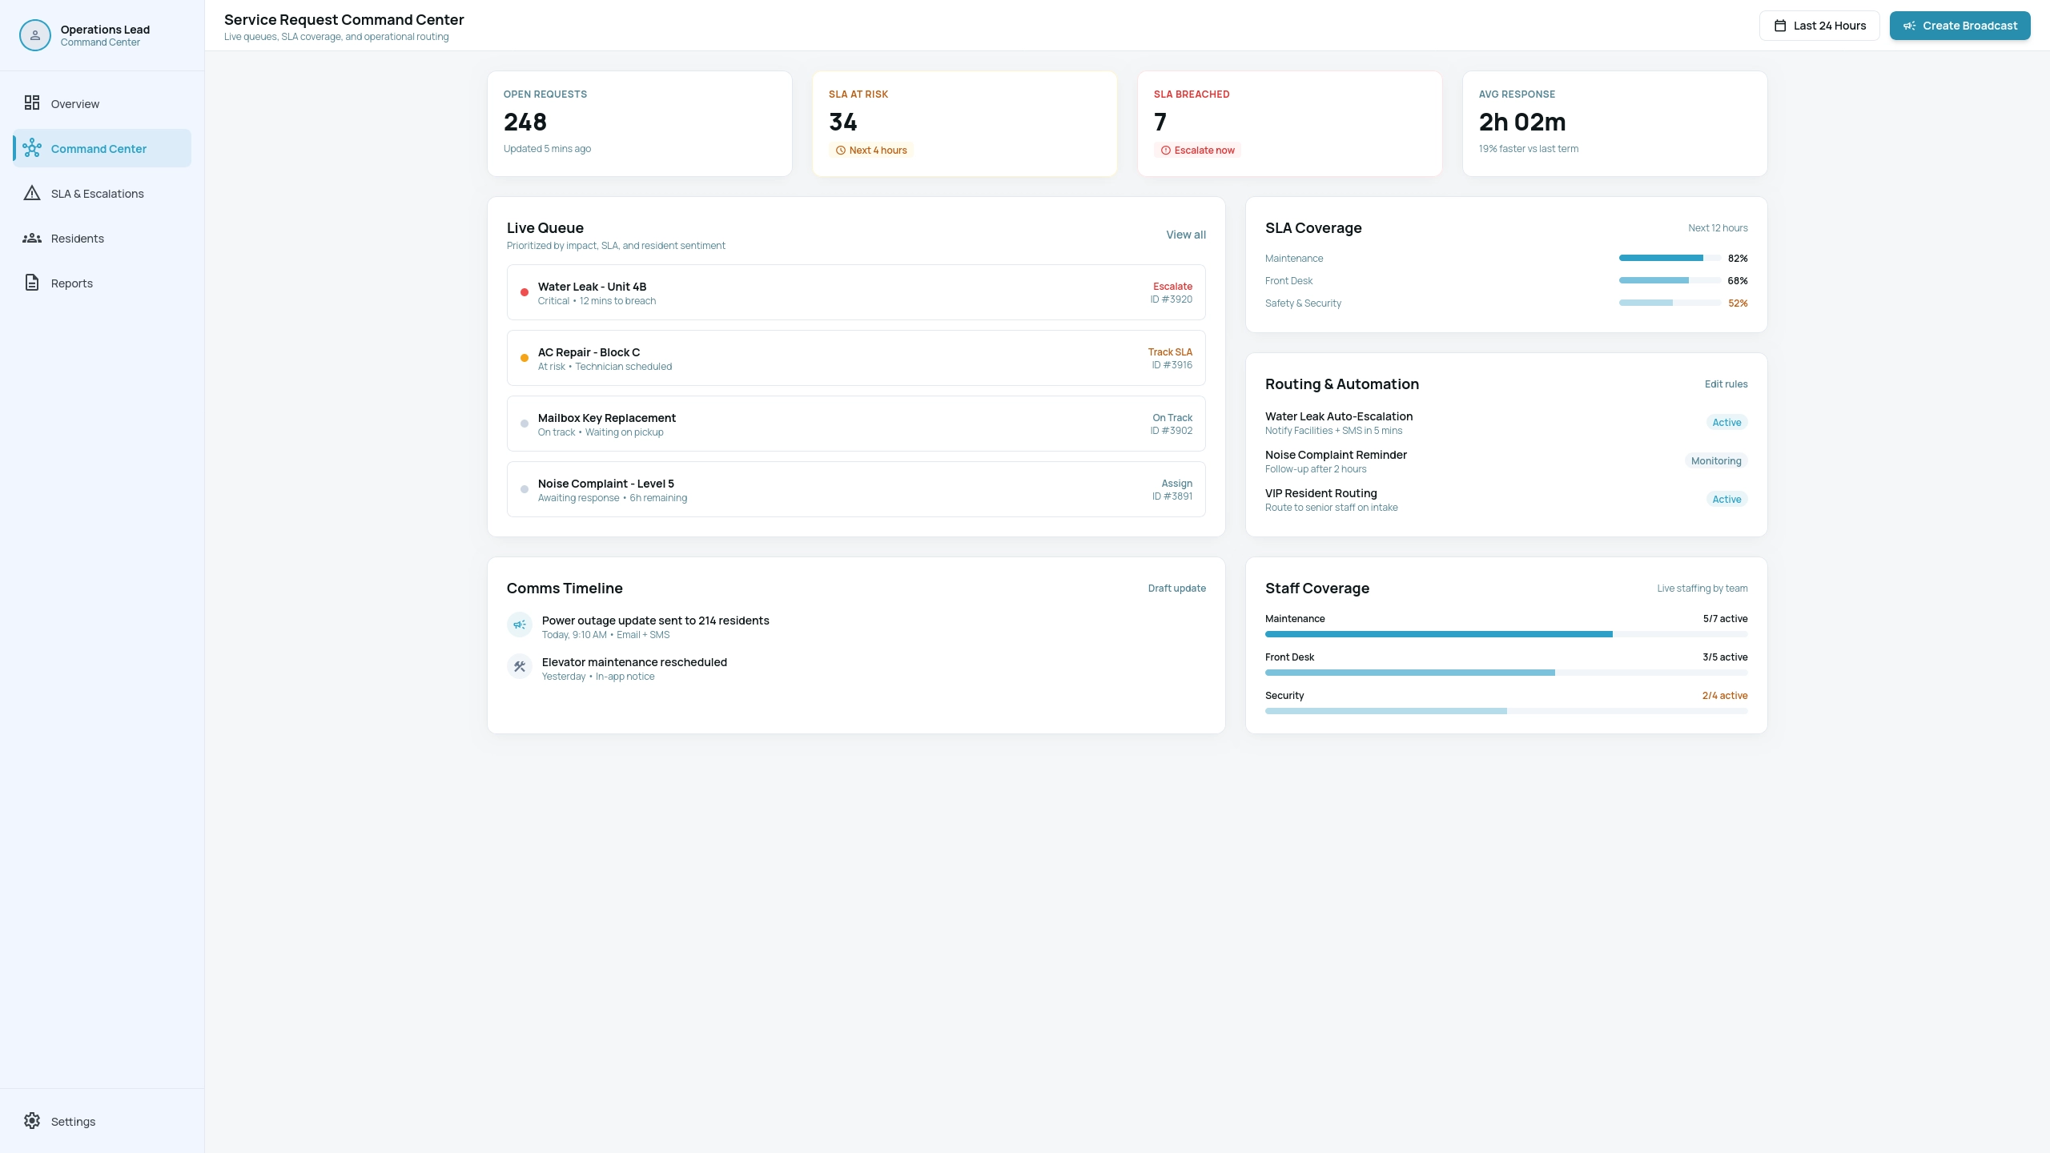Click the Residents group icon
The height and width of the screenshot is (1153, 2050).
(x=32, y=238)
